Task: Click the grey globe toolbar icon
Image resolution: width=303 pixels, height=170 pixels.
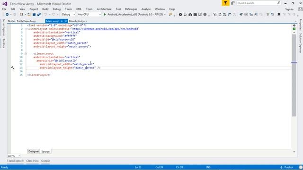Action: 205,15
